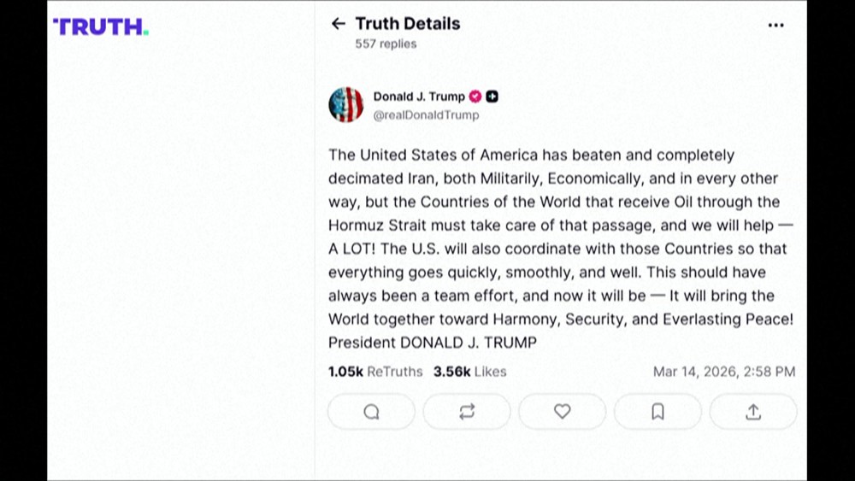Click the 557 replies count
The width and height of the screenshot is (855, 481).
pyautogui.click(x=386, y=44)
